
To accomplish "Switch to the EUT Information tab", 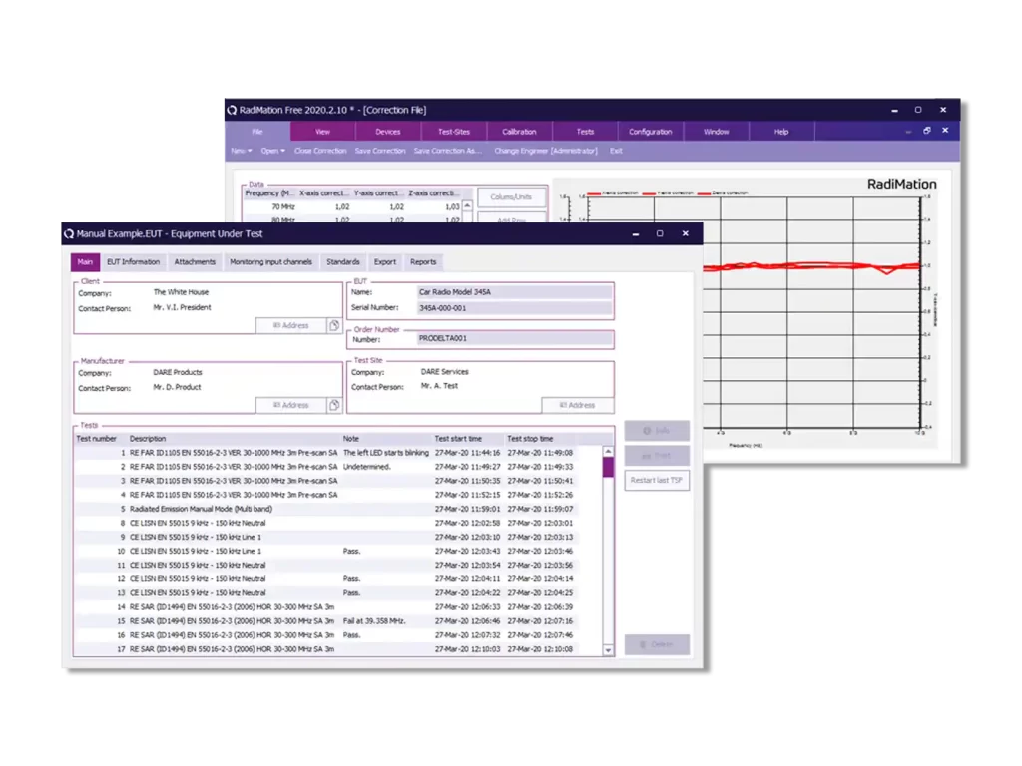I will point(133,262).
